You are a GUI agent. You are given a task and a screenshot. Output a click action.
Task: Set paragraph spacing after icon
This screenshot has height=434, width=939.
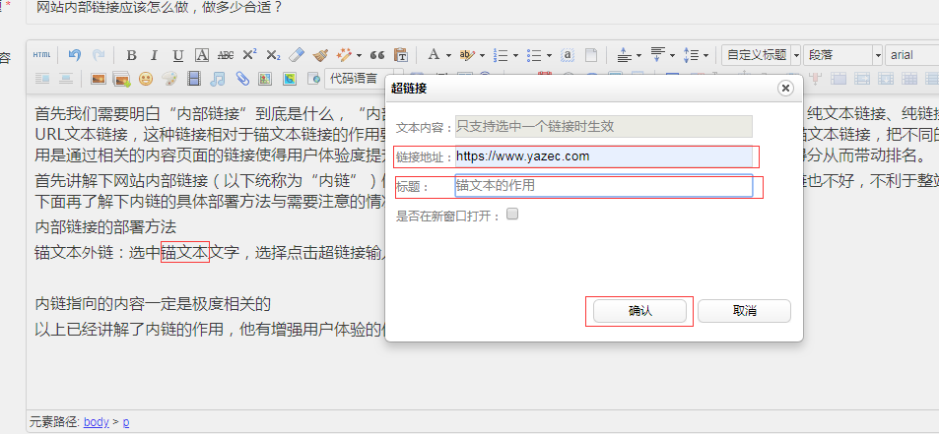657,55
